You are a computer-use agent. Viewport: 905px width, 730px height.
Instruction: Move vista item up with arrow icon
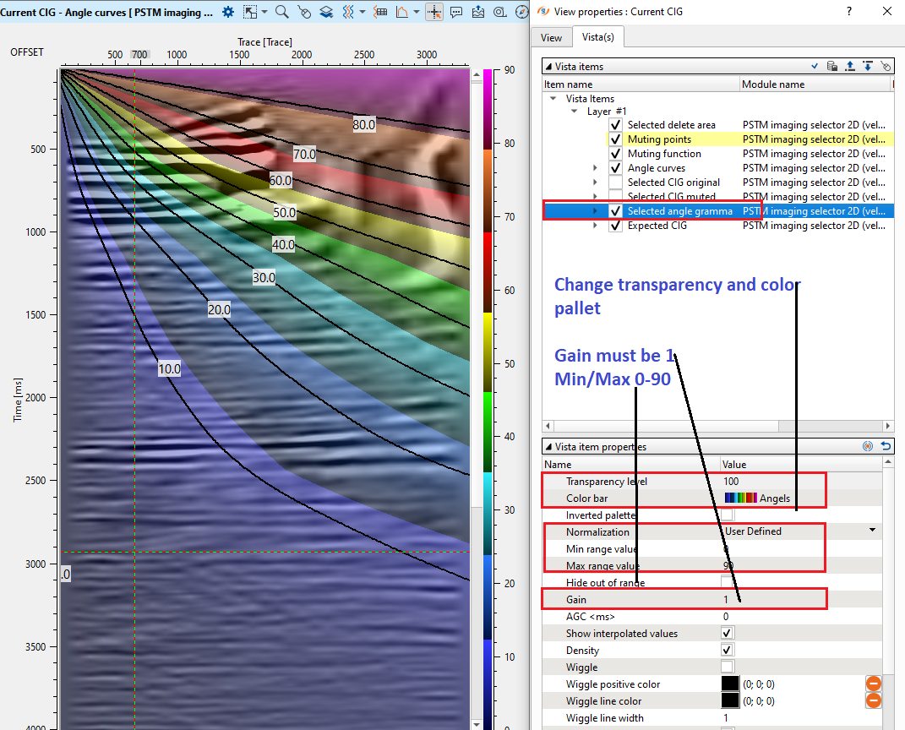coord(850,66)
